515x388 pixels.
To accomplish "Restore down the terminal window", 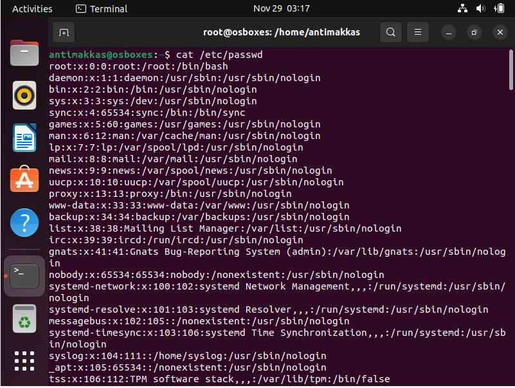I will click(x=474, y=32).
